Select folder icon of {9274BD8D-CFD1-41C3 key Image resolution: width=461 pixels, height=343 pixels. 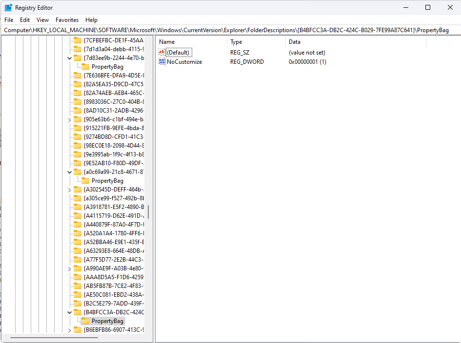tap(78, 137)
